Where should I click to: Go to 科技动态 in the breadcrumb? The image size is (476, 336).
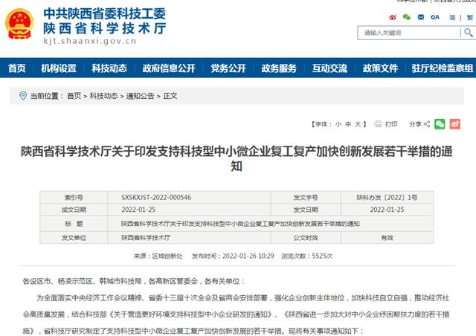point(103,96)
